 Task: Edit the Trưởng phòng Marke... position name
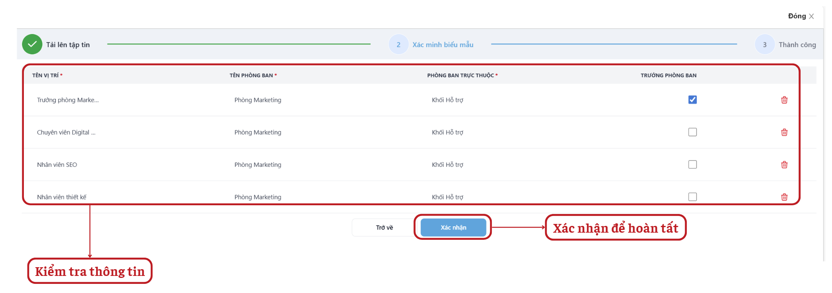click(x=68, y=100)
